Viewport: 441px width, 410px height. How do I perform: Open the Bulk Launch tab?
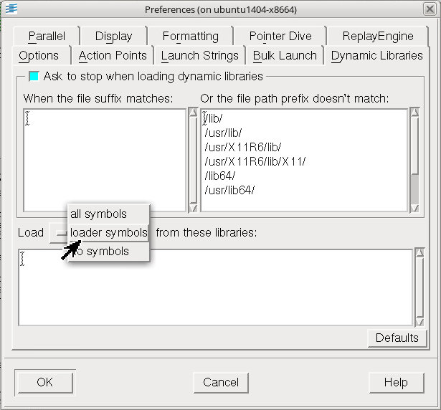[x=285, y=55]
